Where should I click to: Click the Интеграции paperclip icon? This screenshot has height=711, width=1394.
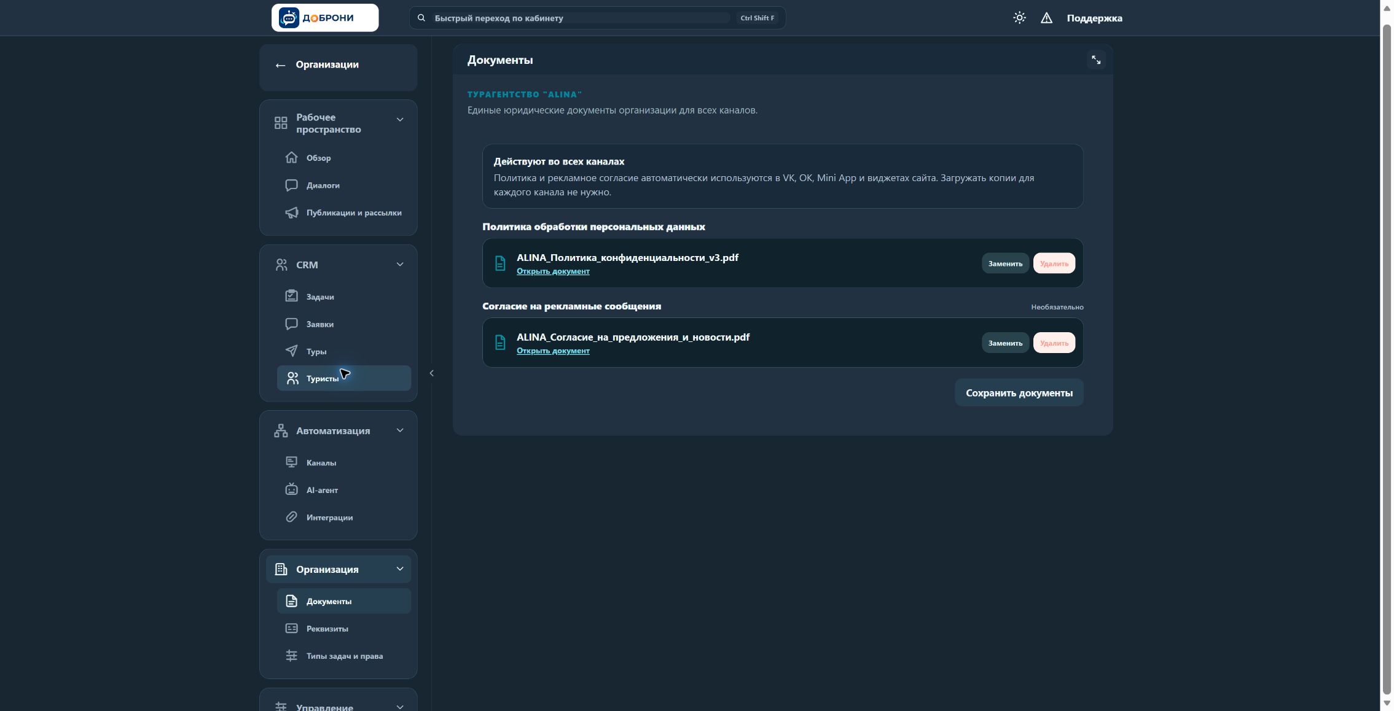click(x=291, y=517)
